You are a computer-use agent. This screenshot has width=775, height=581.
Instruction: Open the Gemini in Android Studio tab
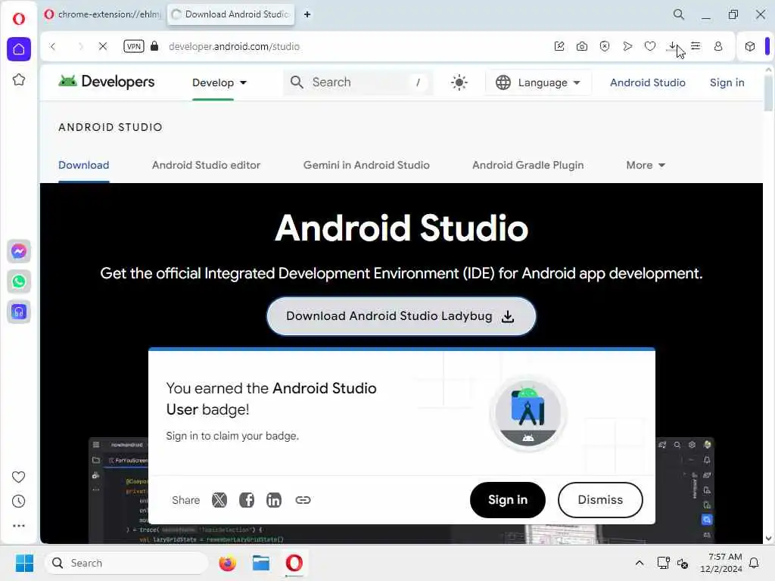coord(366,165)
